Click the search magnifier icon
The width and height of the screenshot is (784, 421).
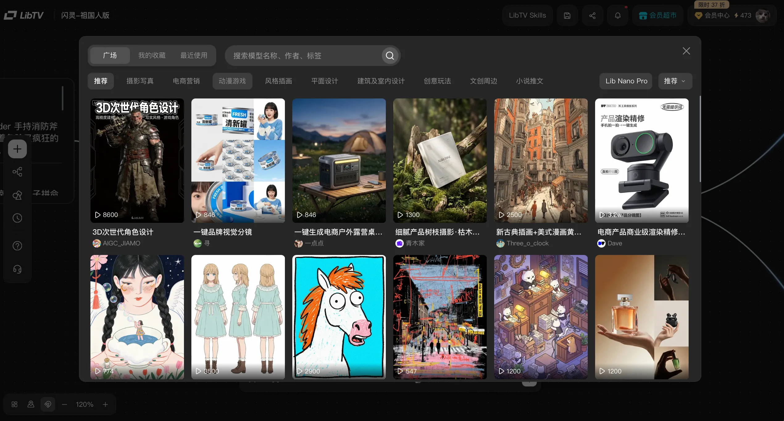coord(390,56)
